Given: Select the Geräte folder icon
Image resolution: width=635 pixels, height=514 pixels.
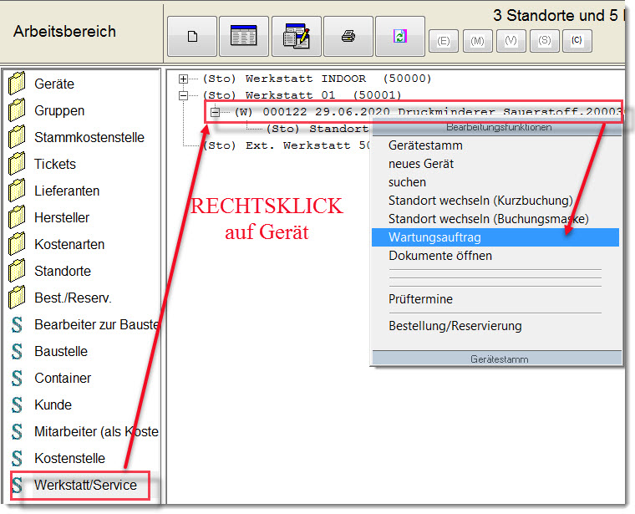Looking at the screenshot, I should click(17, 84).
